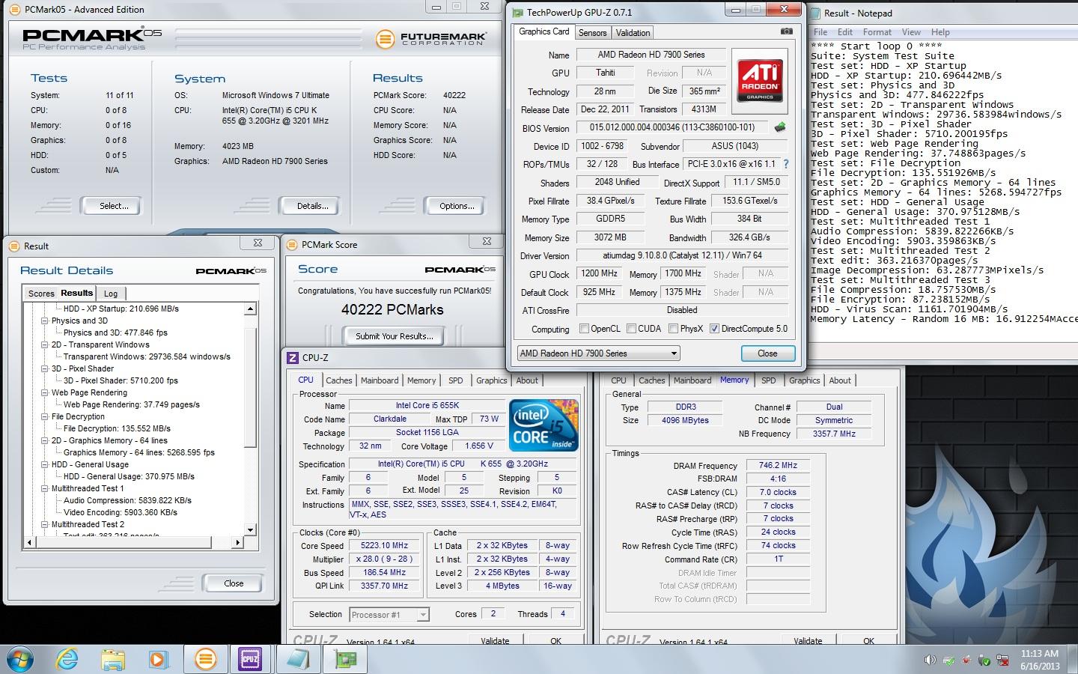Screen dimensions: 1078x674
Task: Open Windows Media Player taskbar icon
Action: point(158,659)
